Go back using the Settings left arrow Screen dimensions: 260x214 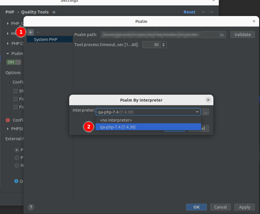[x=203, y=12]
